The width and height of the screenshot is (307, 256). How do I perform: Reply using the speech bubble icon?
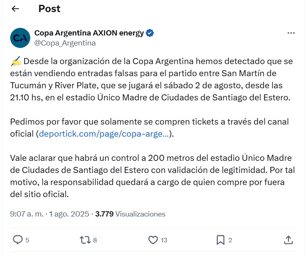(x=18, y=240)
